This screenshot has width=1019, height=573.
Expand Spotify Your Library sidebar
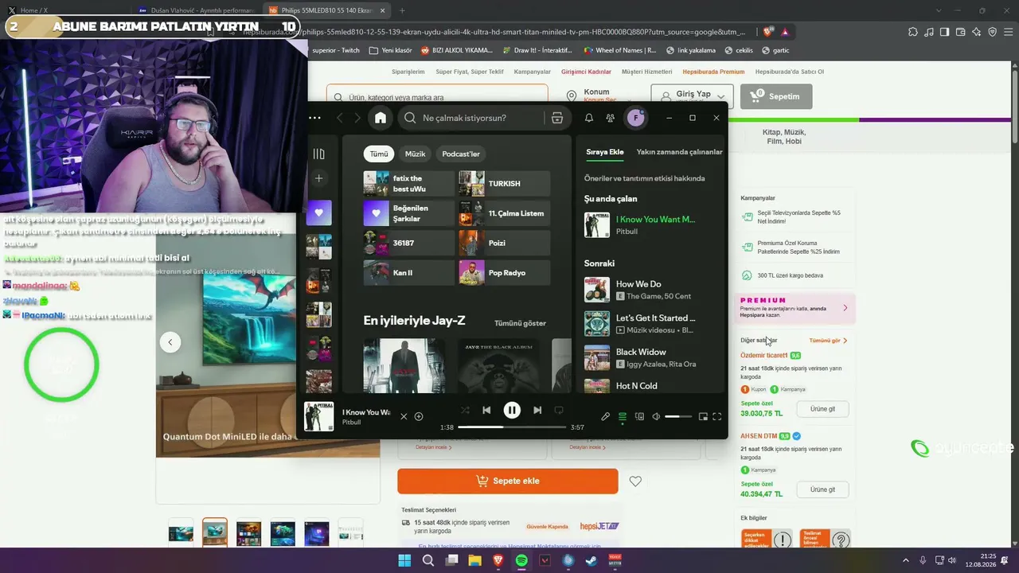pos(319,154)
